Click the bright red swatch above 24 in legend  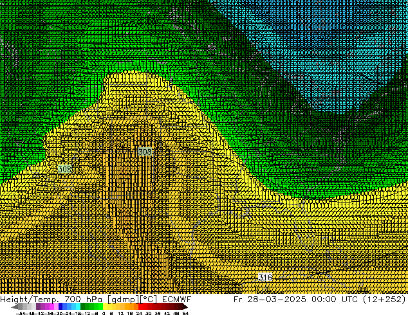pos(140,306)
